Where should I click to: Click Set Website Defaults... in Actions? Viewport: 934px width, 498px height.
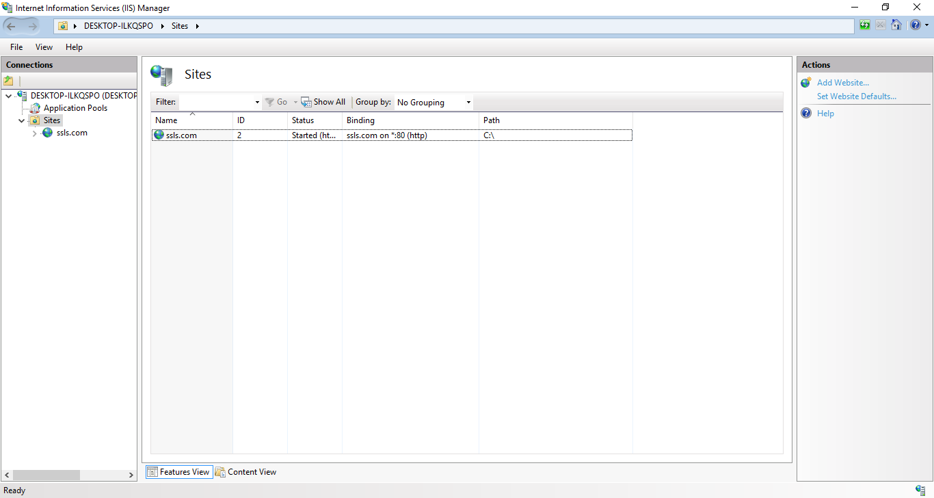(x=857, y=96)
